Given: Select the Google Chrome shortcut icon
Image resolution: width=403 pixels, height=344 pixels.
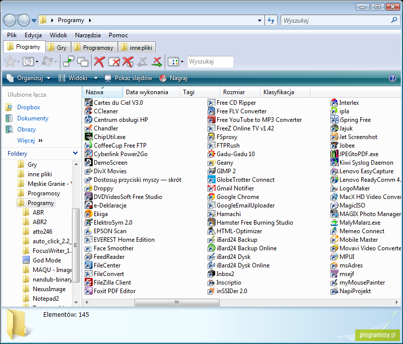Looking at the screenshot, I should click(211, 197).
